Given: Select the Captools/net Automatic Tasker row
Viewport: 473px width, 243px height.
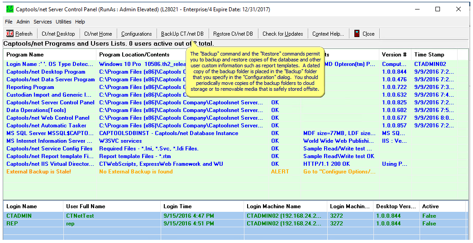Looking at the screenshot, I should [46, 126].
